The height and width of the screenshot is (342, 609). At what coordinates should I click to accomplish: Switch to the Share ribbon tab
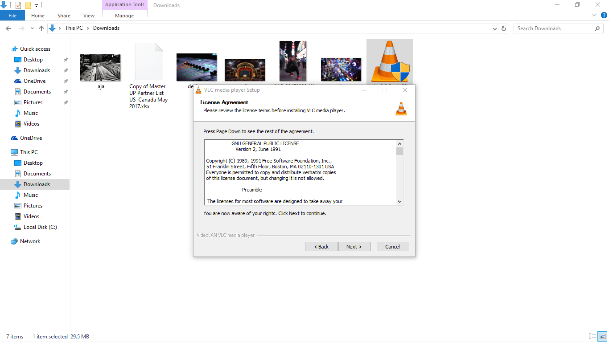click(x=64, y=16)
